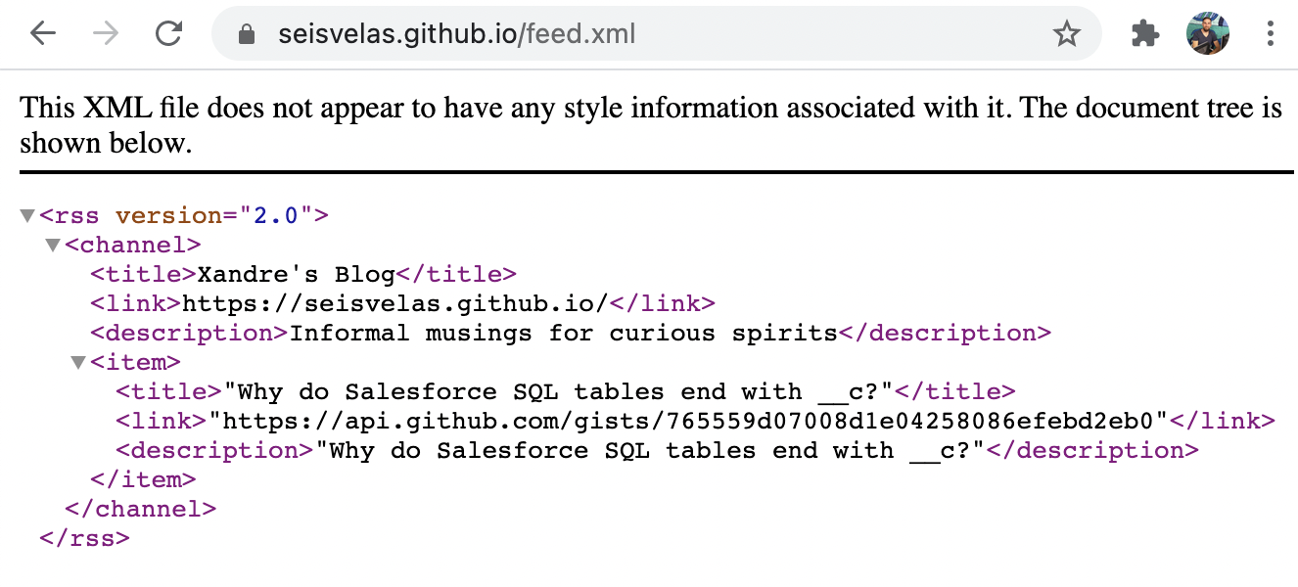Click the XML style information notice

coord(651,125)
